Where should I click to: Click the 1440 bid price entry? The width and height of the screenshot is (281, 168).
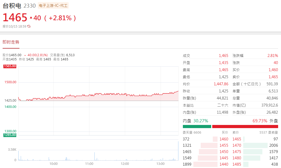tap(224, 164)
